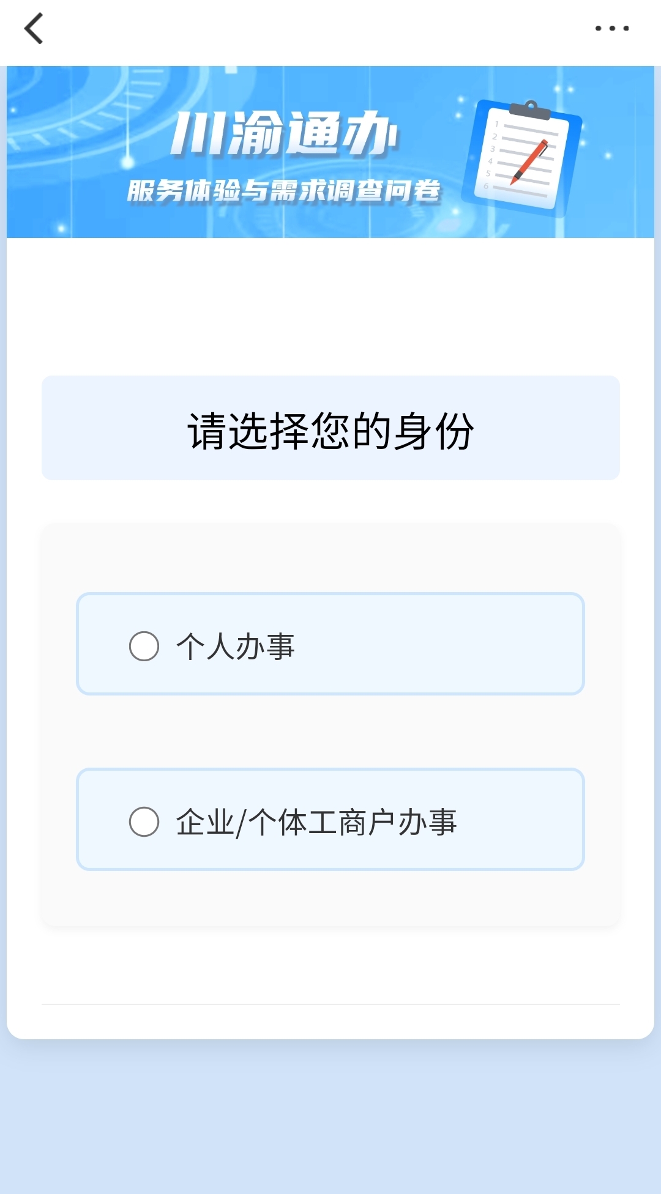661x1194 pixels.
Task: Click the 请选择您的身份 heading box
Action: tap(330, 428)
